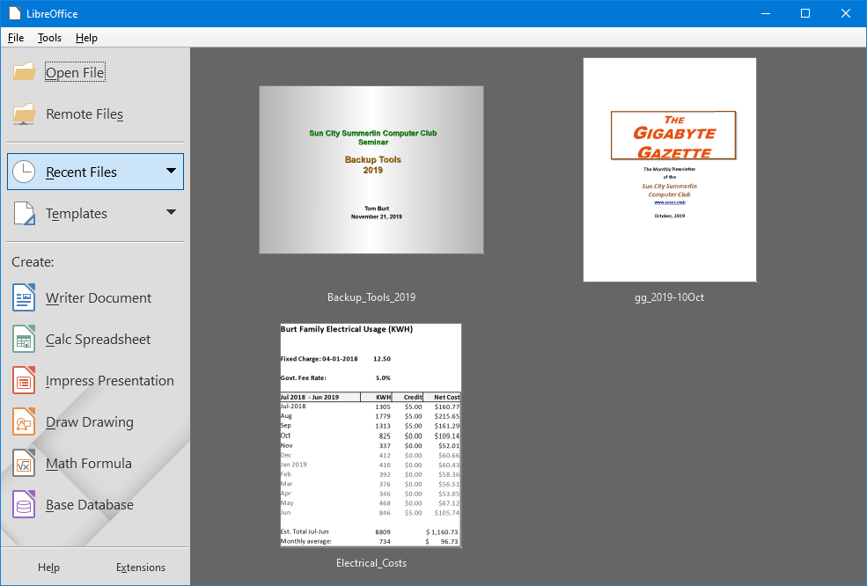The image size is (867, 586).
Task: Click the Open File folder icon
Action: click(x=25, y=72)
